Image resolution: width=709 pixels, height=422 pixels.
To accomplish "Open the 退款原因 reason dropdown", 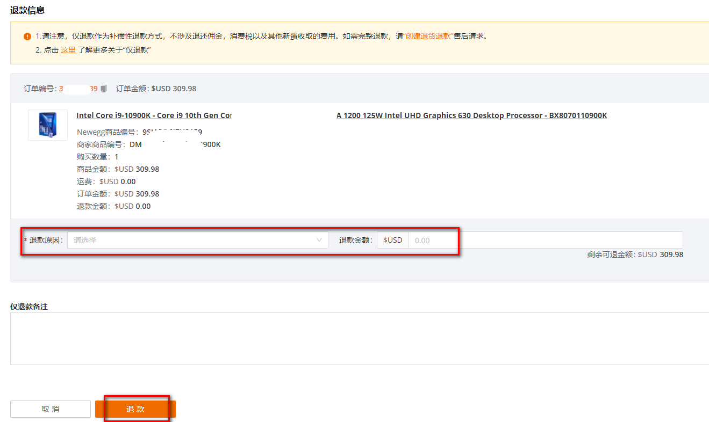I will coord(197,240).
